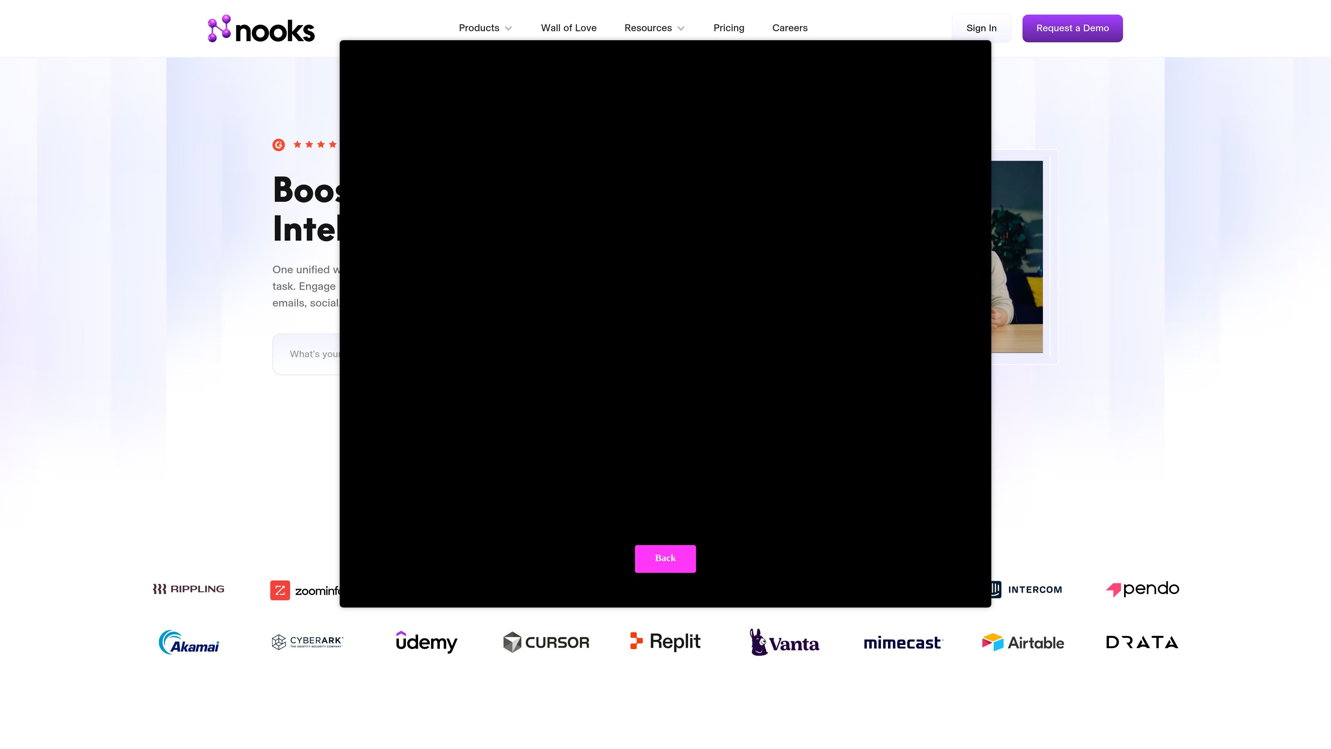Click the Udemy logo
Viewport: 1331px width, 749px height.
tap(426, 642)
